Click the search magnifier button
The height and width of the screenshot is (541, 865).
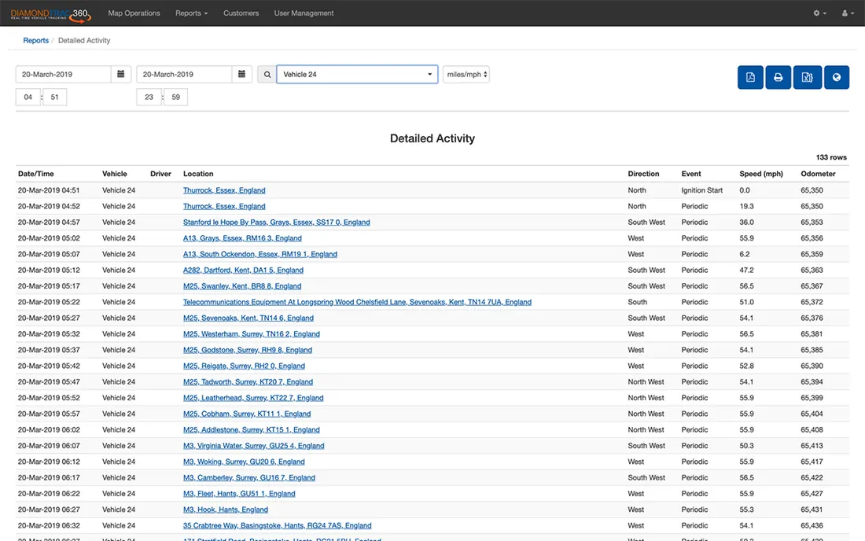point(267,75)
